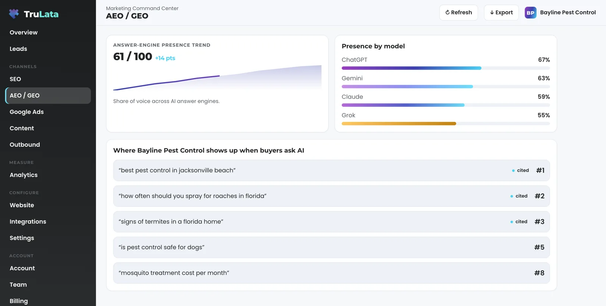Screen dimensions: 606x306
Task: Click the #3 rank value
Action: click(539, 222)
